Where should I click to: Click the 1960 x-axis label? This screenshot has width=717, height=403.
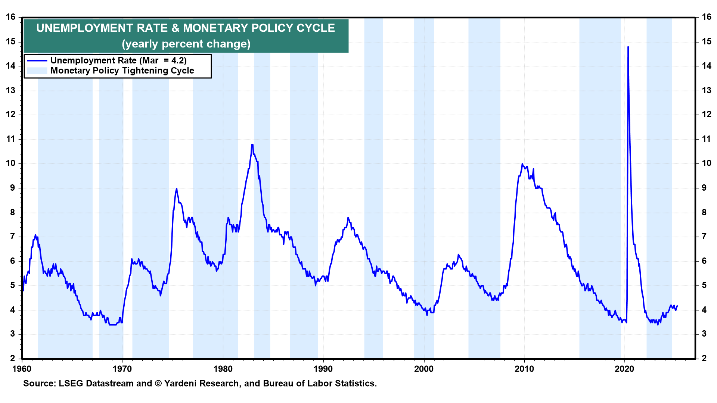pyautogui.click(x=22, y=369)
